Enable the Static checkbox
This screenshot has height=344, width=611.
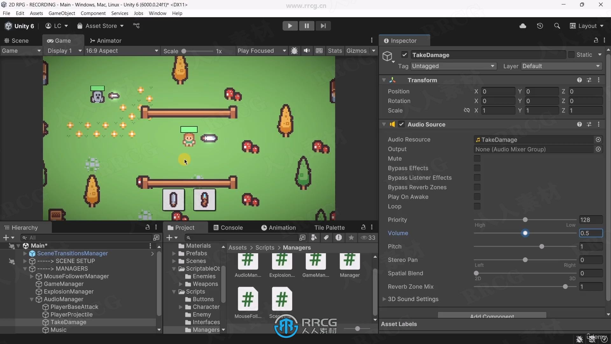pyautogui.click(x=571, y=55)
